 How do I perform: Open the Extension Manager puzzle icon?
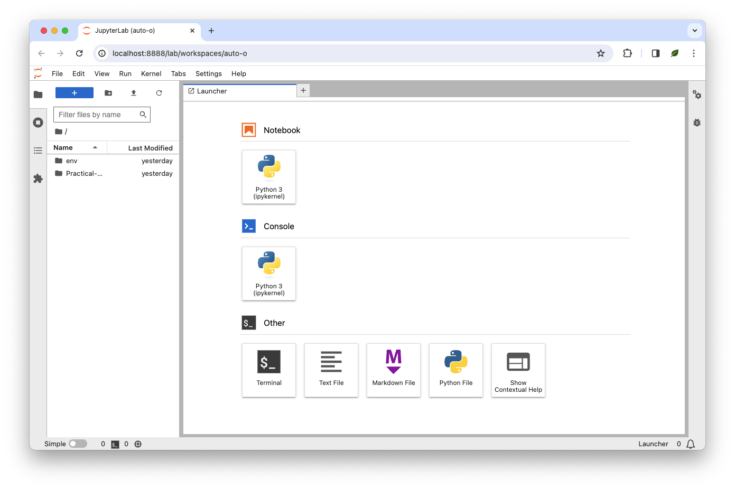[38, 178]
